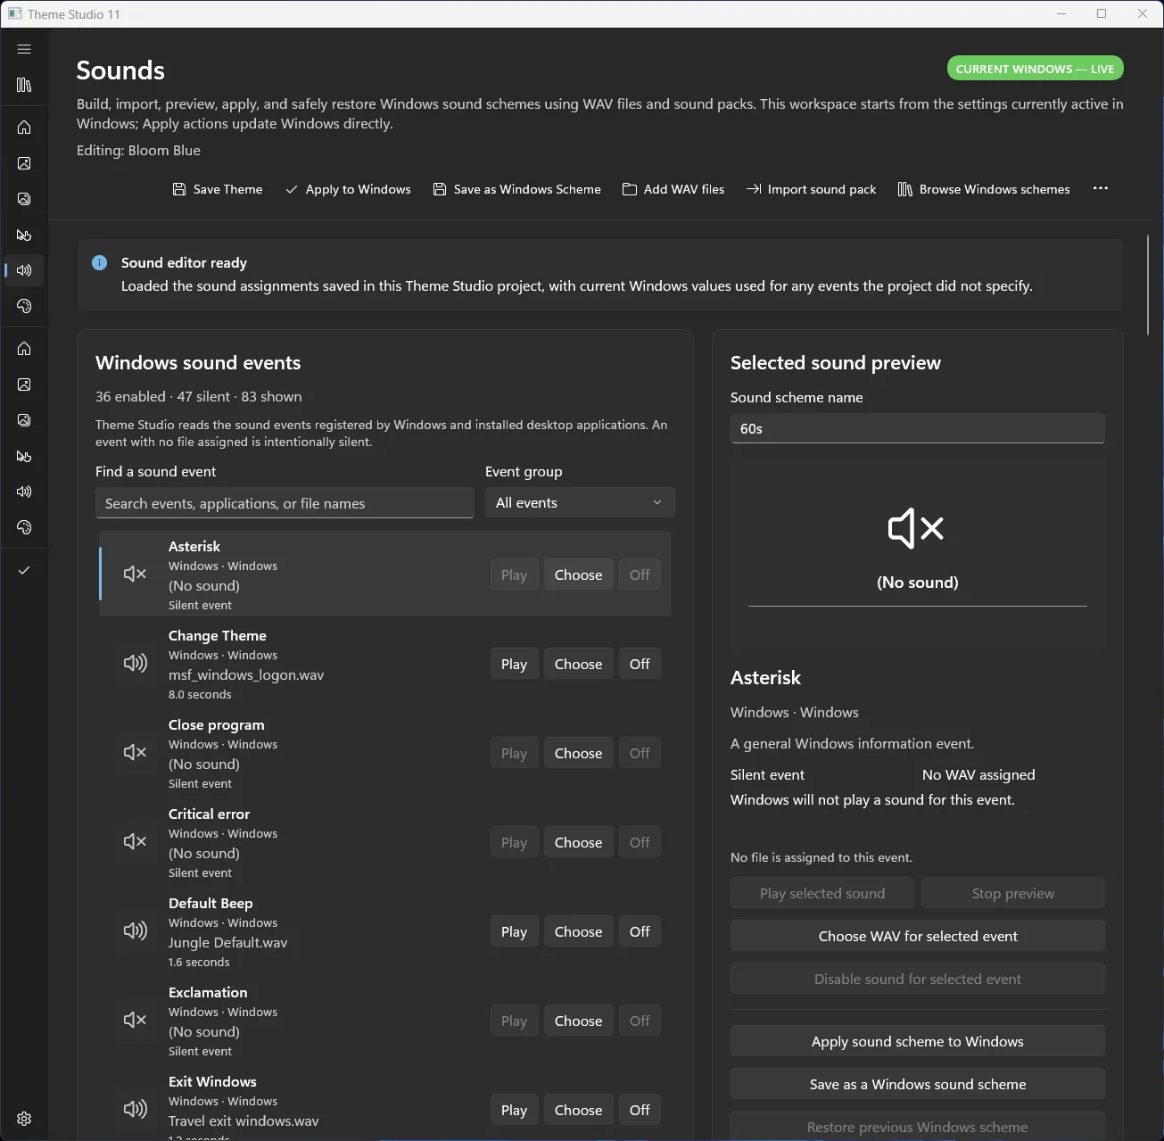Click the Play selected sound button

pos(822,893)
